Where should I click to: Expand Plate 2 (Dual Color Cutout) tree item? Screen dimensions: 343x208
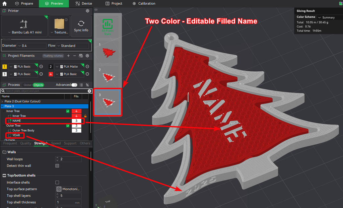(x=2, y=101)
